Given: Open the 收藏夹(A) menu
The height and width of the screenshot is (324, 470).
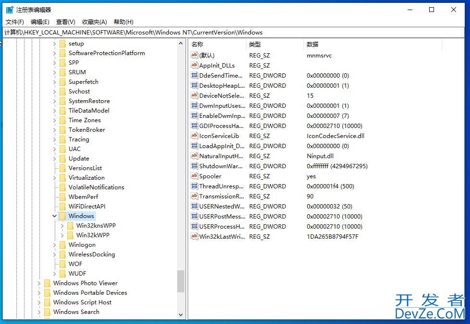Looking at the screenshot, I should pos(94,22).
